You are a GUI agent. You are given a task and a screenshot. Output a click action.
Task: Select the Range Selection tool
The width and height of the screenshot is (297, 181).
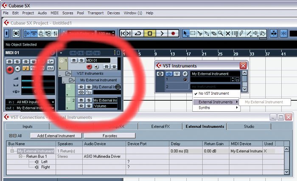[193, 33]
